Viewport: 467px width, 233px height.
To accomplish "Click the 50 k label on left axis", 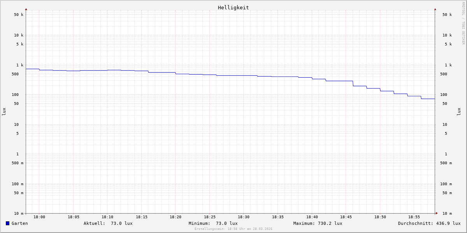I will 19,15.
